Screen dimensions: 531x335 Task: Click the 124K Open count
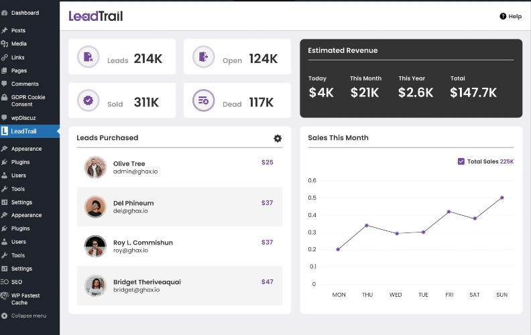tap(263, 58)
